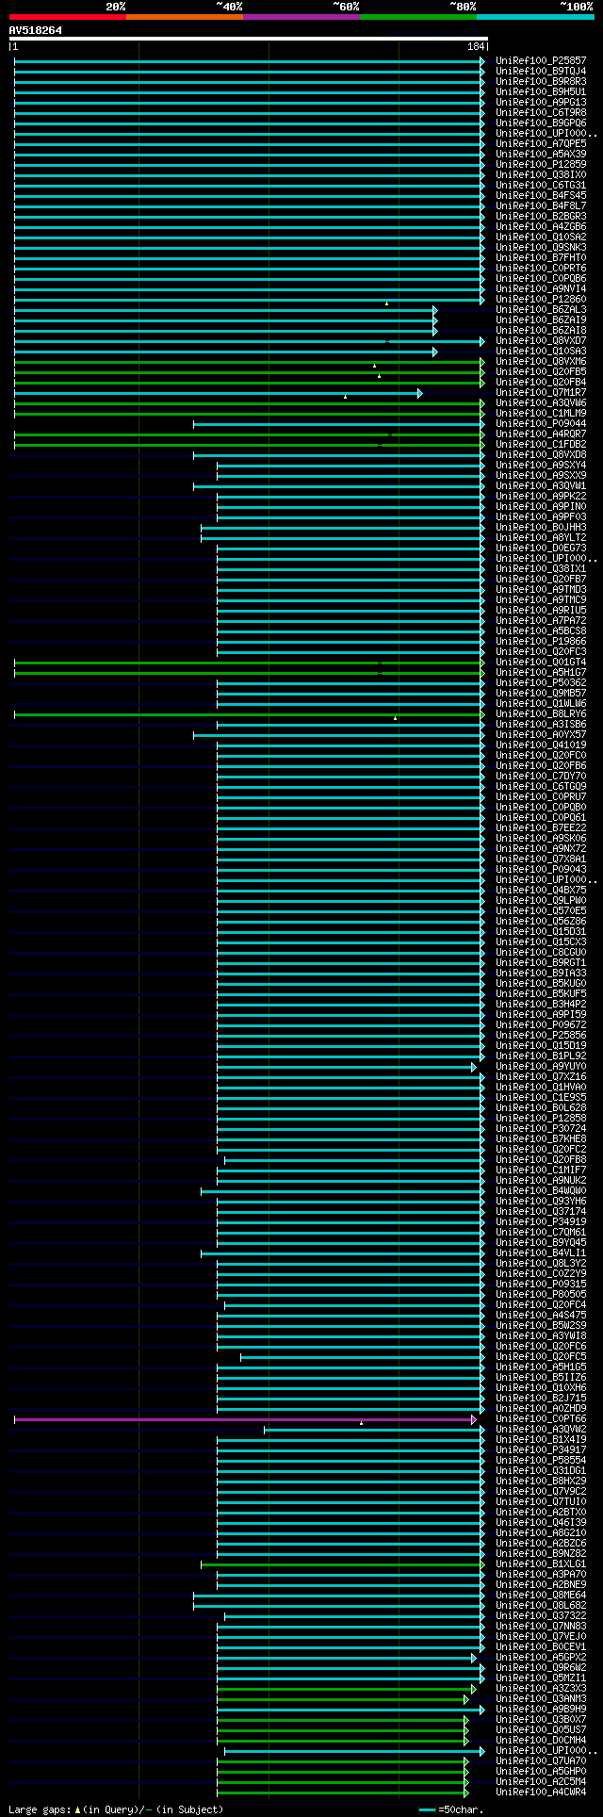
Task: Select the UniRef100_P19866 label
Action: pyautogui.click(x=541, y=642)
